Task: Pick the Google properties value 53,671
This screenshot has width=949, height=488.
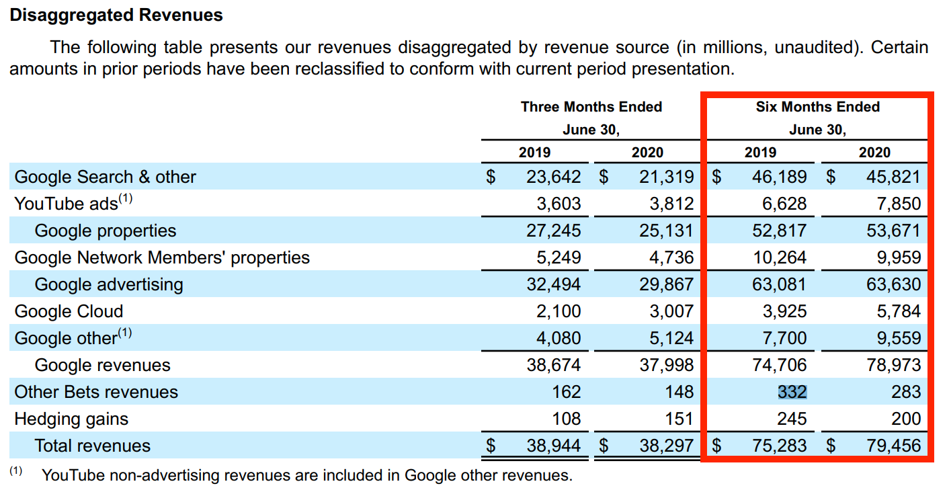Action: (x=893, y=231)
